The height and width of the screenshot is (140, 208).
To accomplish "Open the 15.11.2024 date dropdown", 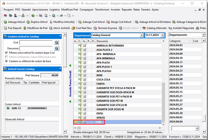I will click(162, 35).
